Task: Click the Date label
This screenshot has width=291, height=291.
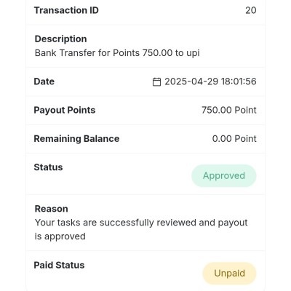Action: (x=44, y=81)
